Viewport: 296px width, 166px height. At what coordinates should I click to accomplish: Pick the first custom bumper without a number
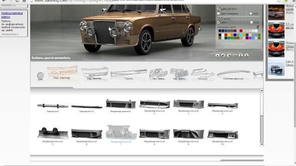click(x=120, y=106)
